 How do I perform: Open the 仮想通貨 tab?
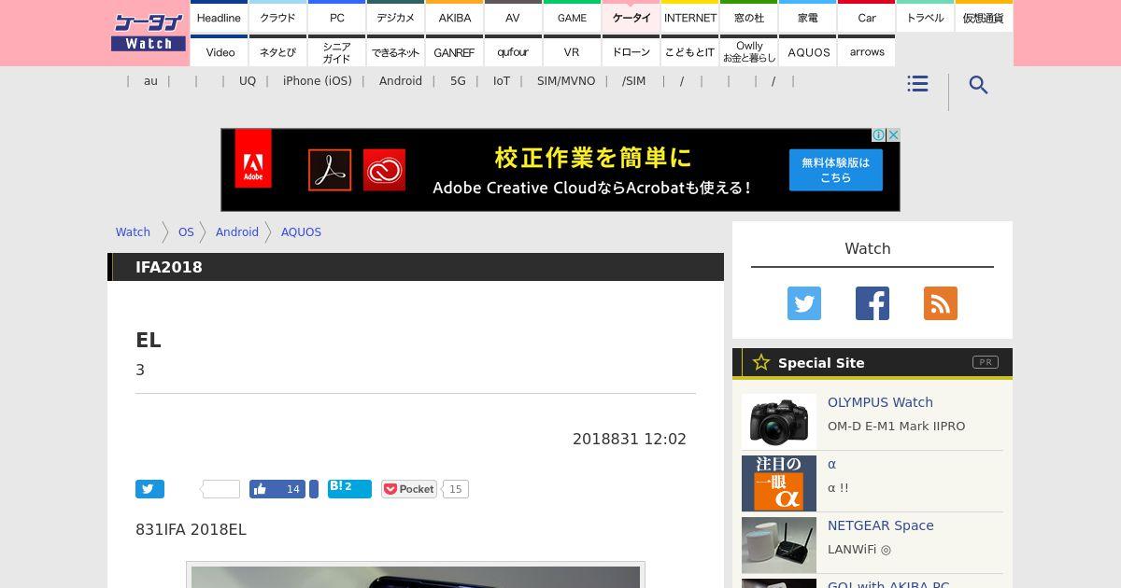click(x=983, y=18)
